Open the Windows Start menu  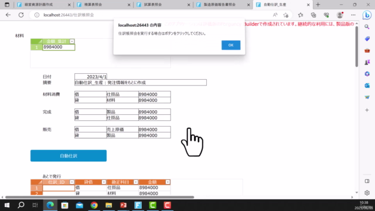(7, 205)
